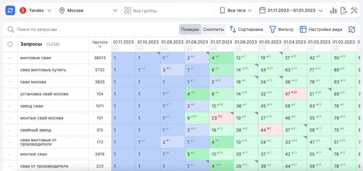Click the target icon in table header

(10, 45)
